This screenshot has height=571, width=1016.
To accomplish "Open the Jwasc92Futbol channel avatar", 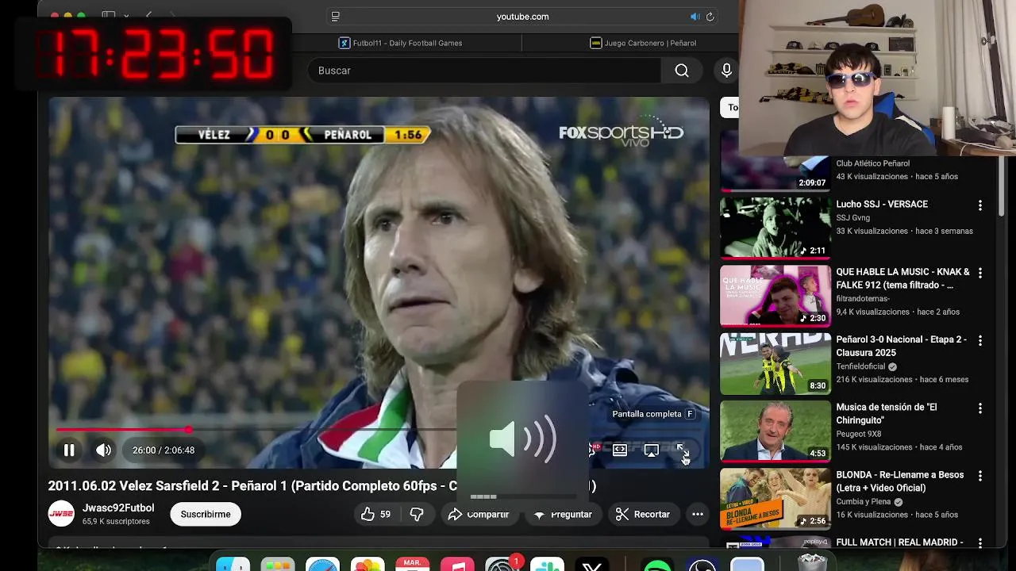I will point(61,514).
